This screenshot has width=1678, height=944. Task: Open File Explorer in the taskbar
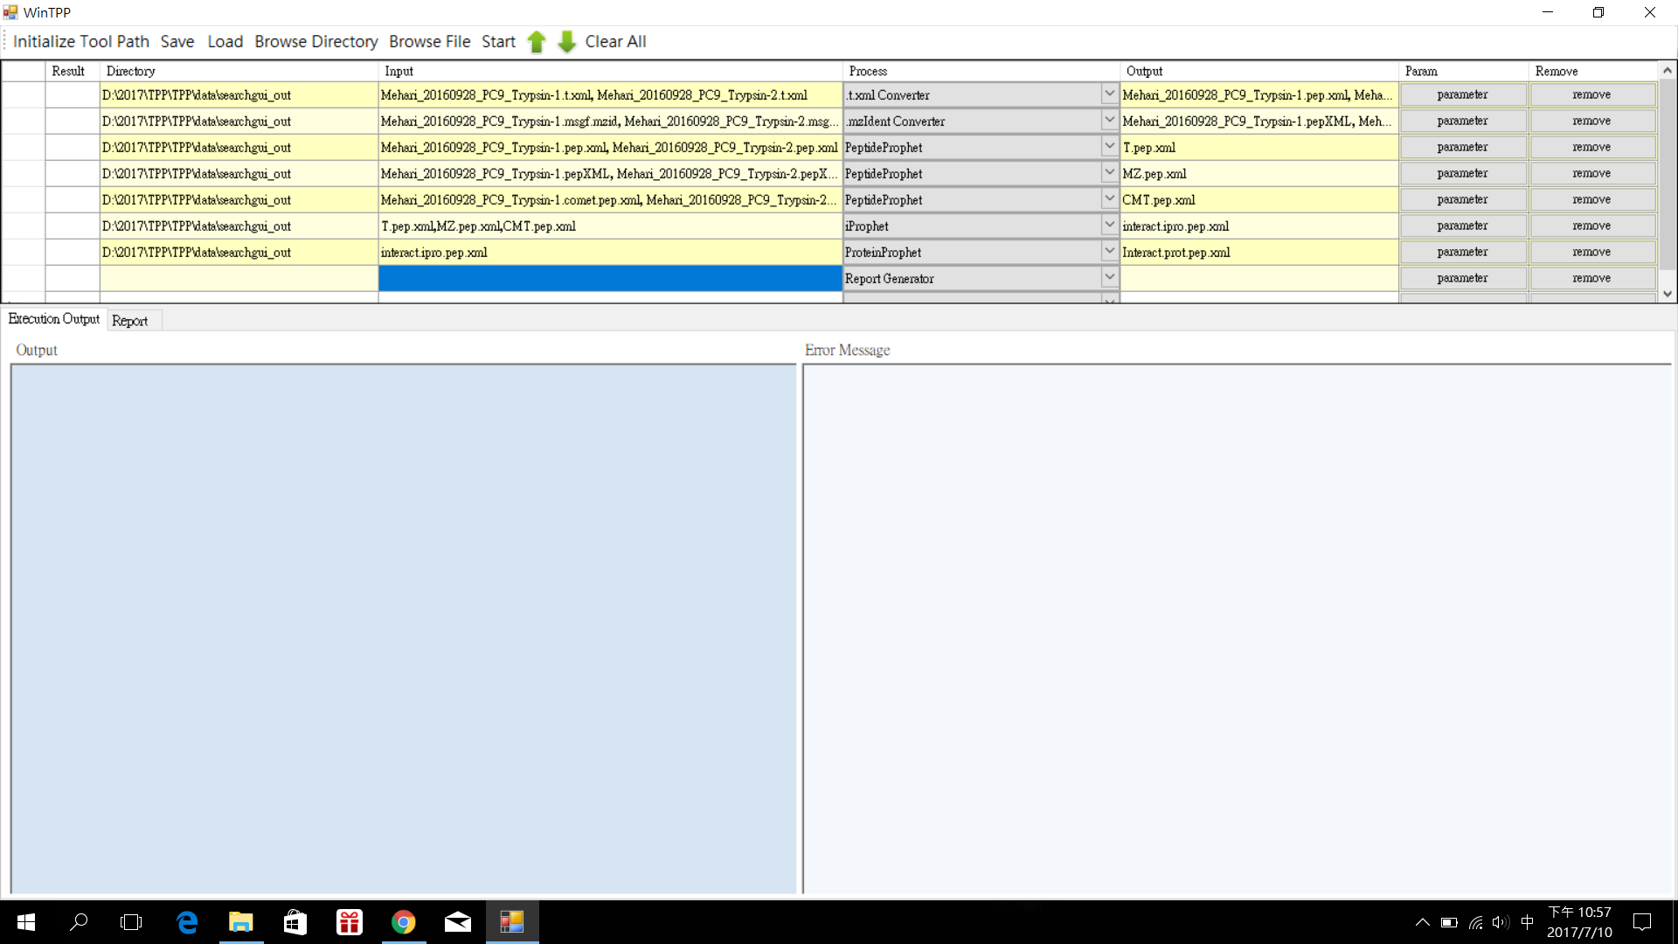pos(240,922)
